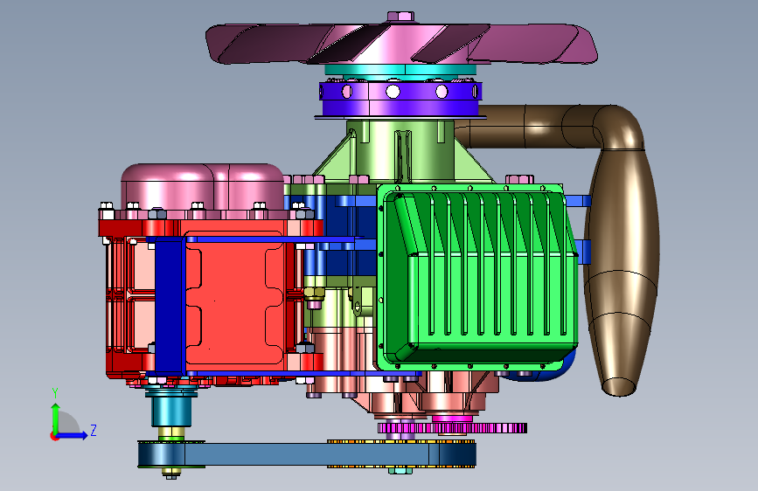Click the Z label of the coordinate triad
758x491 pixels.
pos(94,430)
